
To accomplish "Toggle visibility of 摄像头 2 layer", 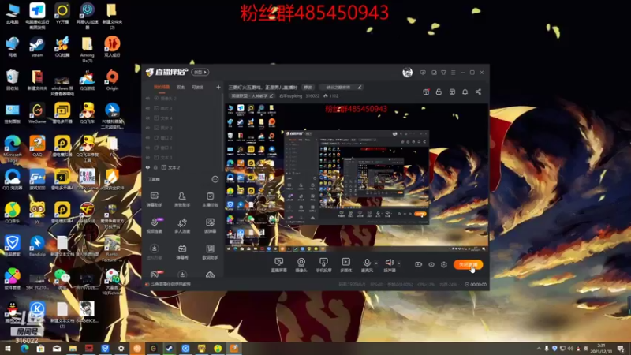I will pyautogui.click(x=147, y=98).
